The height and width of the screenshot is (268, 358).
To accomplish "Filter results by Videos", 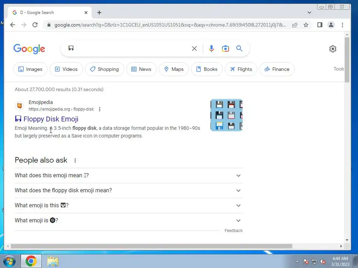I will [x=66, y=69].
